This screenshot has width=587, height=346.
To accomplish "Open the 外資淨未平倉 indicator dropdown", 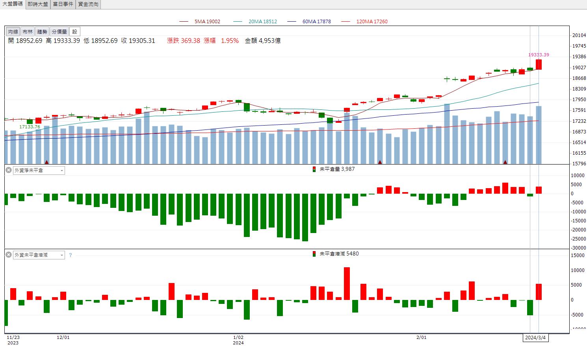I will point(39,170).
